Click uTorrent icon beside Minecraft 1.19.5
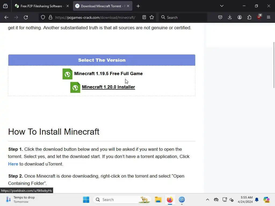The height and width of the screenshot is (206, 275). (x=67, y=74)
